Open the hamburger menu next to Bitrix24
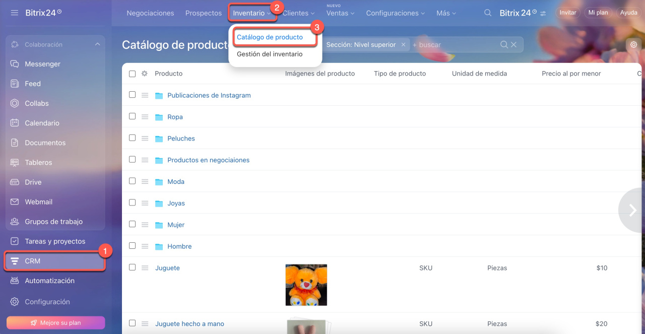This screenshot has width=645, height=334. pyautogui.click(x=15, y=13)
